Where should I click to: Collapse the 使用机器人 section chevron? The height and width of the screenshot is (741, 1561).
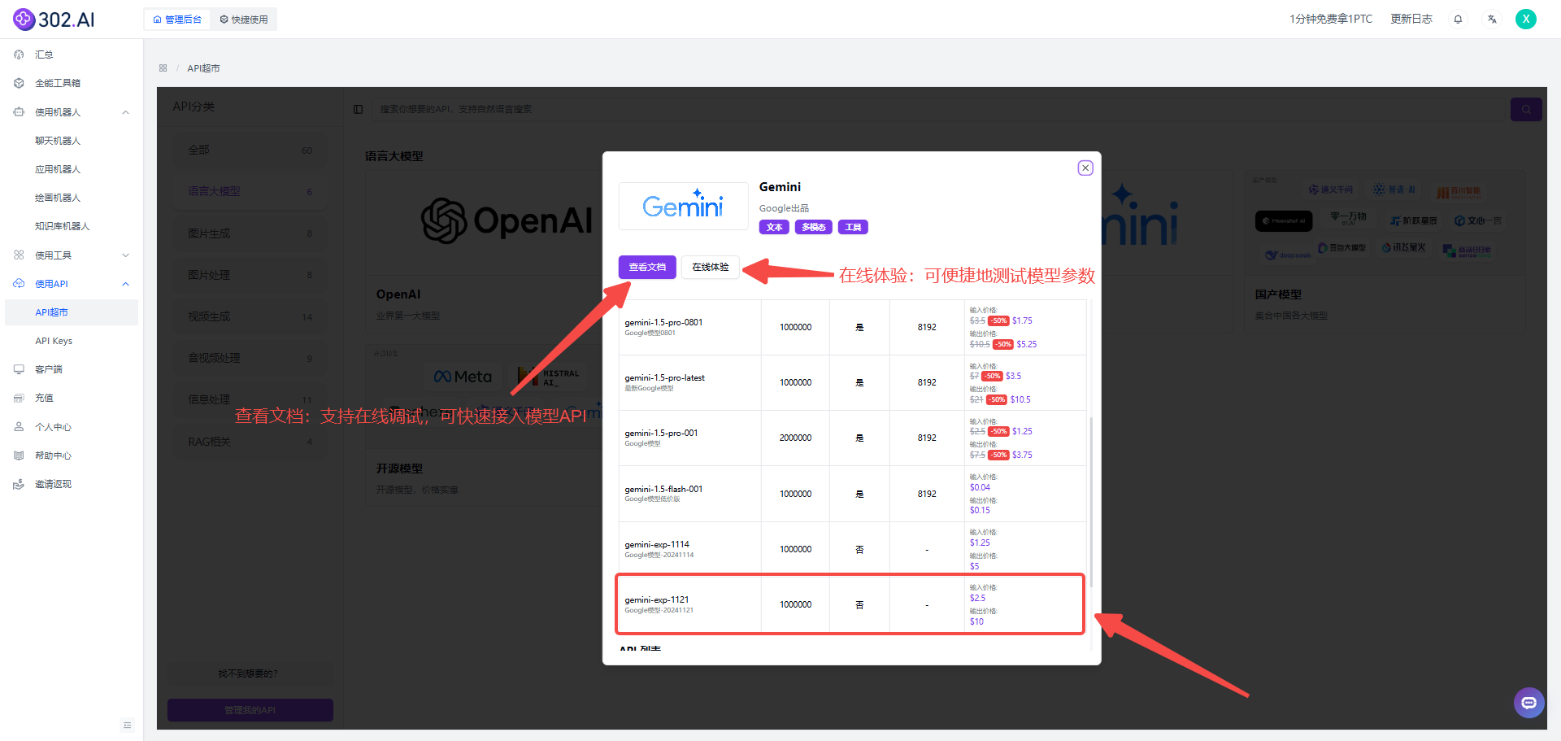125,112
